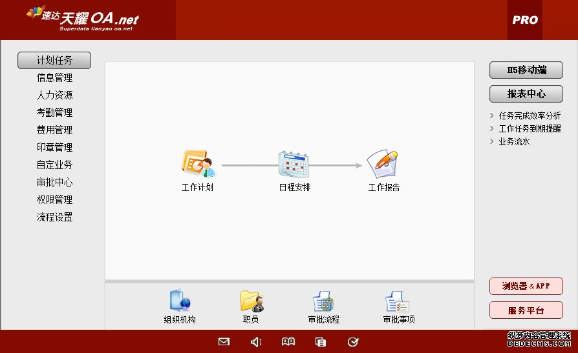
Task: Open the 职员 staff folder icon
Action: pos(251,301)
